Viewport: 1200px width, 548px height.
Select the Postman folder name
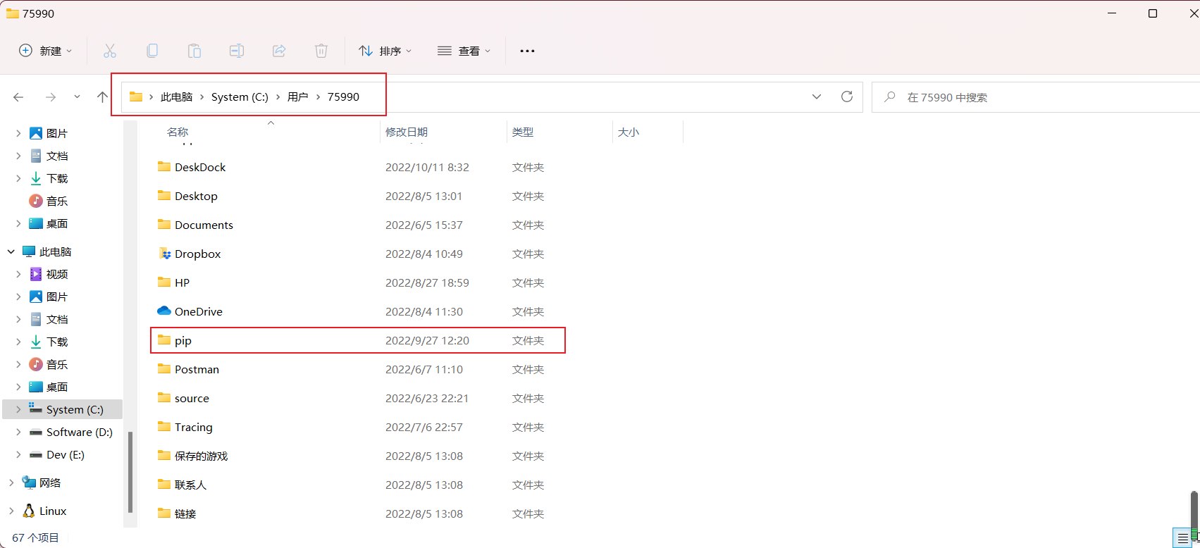(x=197, y=369)
